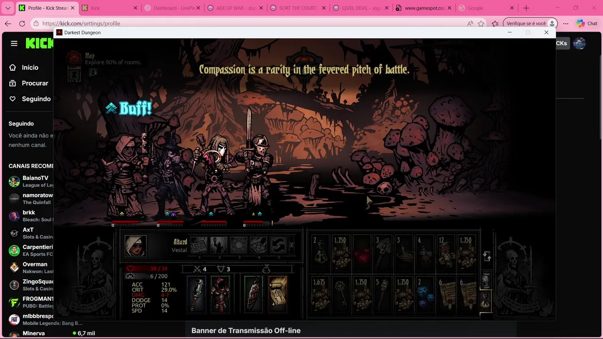Open browser settings and more menu
The height and width of the screenshot is (339, 603).
pos(565,24)
